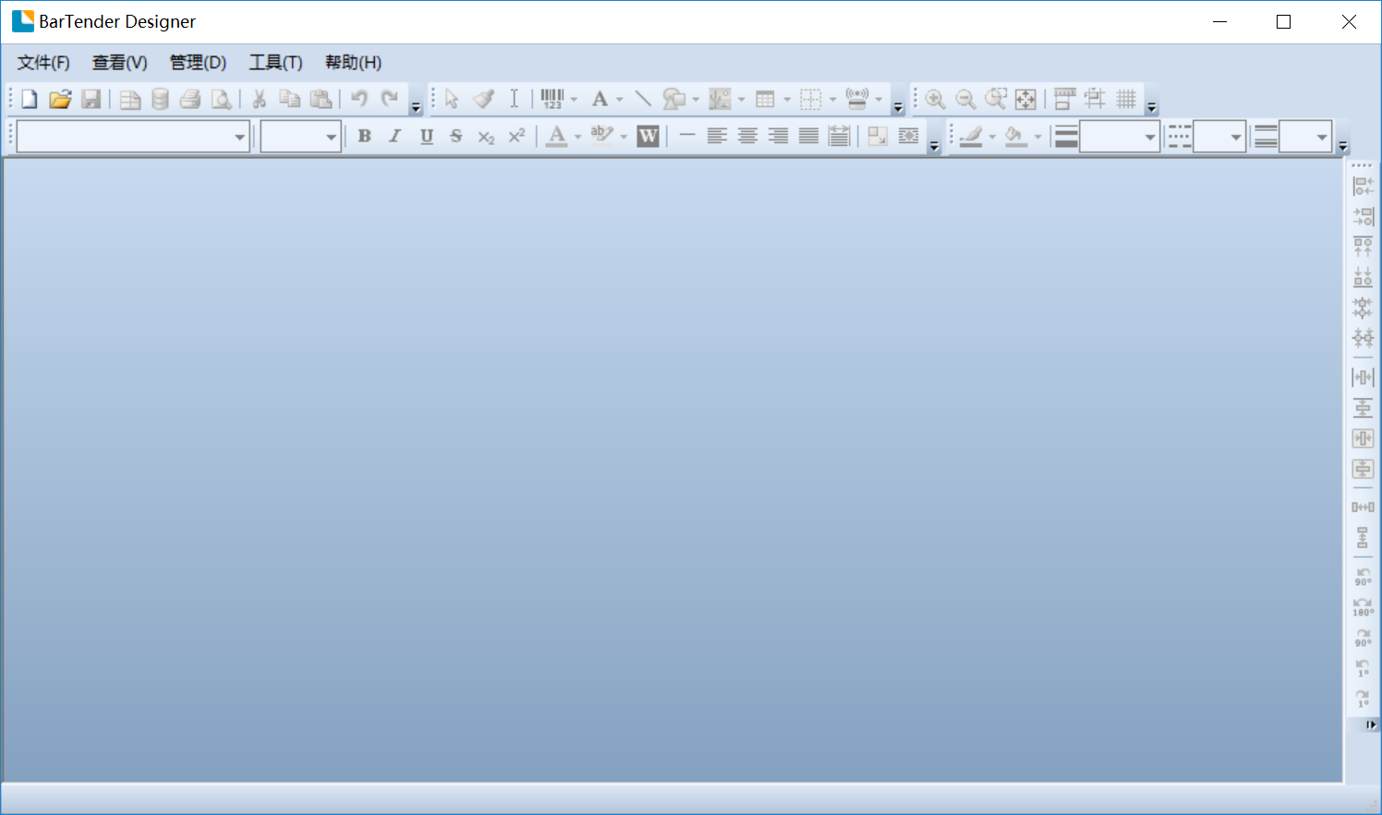1382x815 pixels.
Task: Toggle Underline formatting
Action: [426, 137]
